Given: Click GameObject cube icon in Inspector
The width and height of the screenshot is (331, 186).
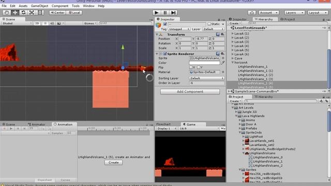Looking at the screenshot, I should (x=158, y=25).
